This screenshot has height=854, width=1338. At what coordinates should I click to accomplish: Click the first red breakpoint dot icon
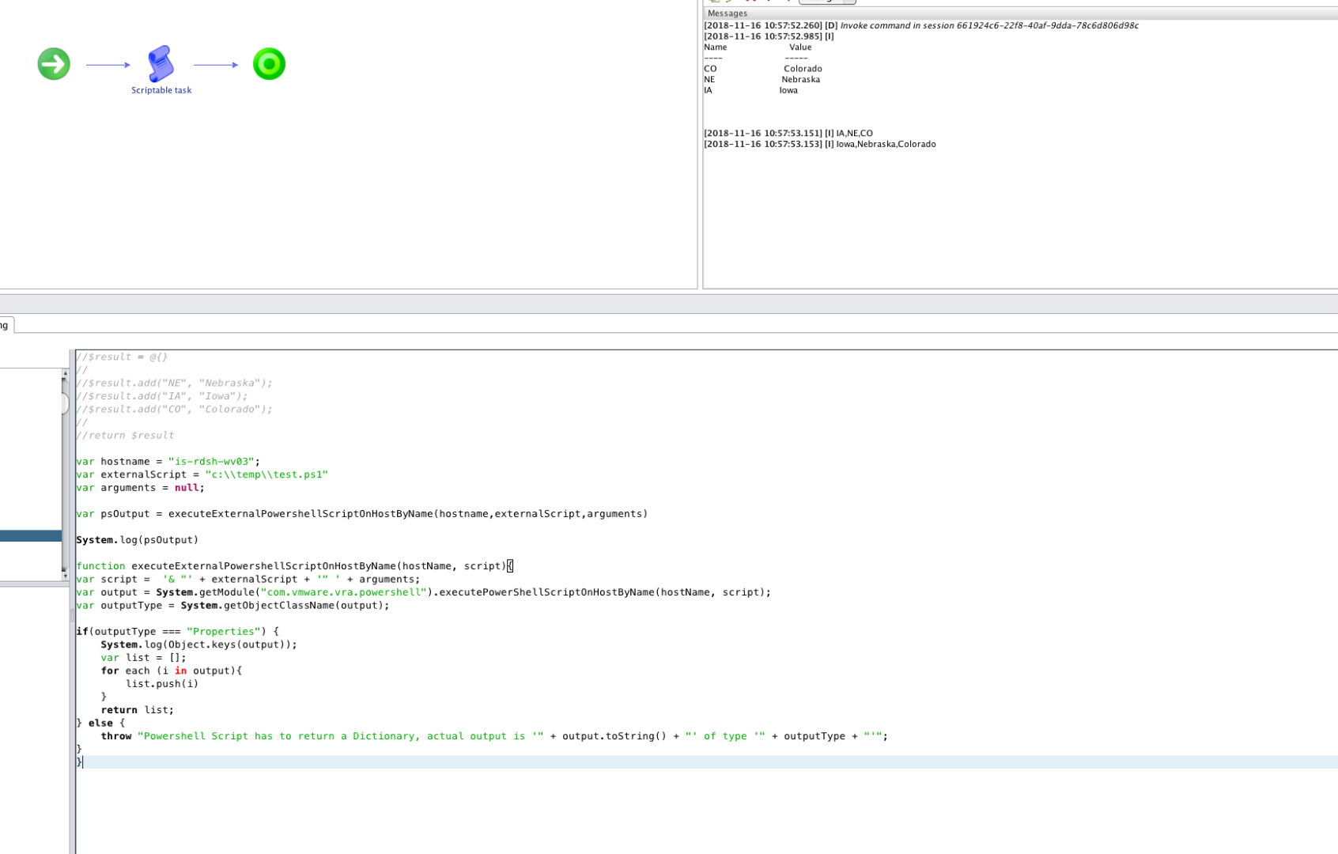(746, 2)
